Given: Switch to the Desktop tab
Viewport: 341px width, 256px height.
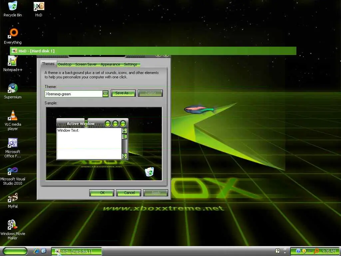Looking at the screenshot, I should (65, 64).
